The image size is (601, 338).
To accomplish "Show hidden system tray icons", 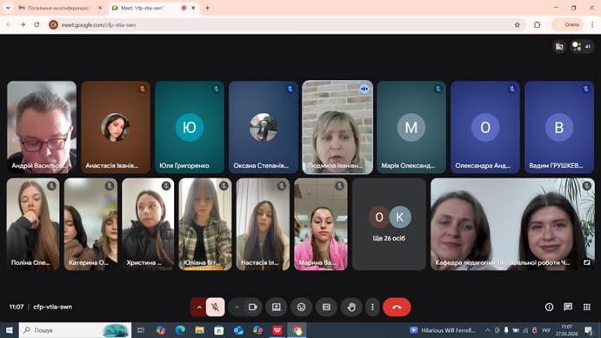I will (487, 330).
